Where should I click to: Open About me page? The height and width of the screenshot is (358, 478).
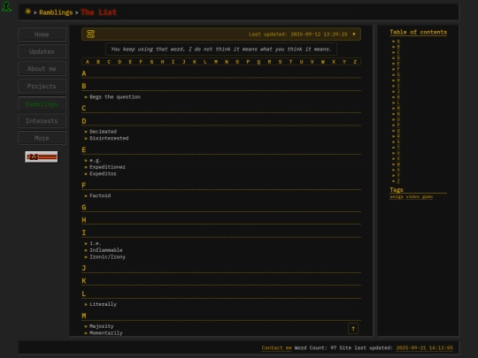click(x=42, y=69)
